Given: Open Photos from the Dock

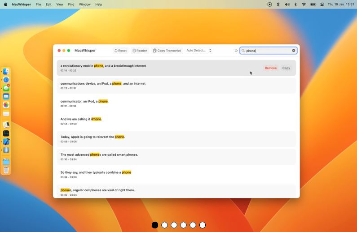Looking at the screenshot, I should point(6,105).
